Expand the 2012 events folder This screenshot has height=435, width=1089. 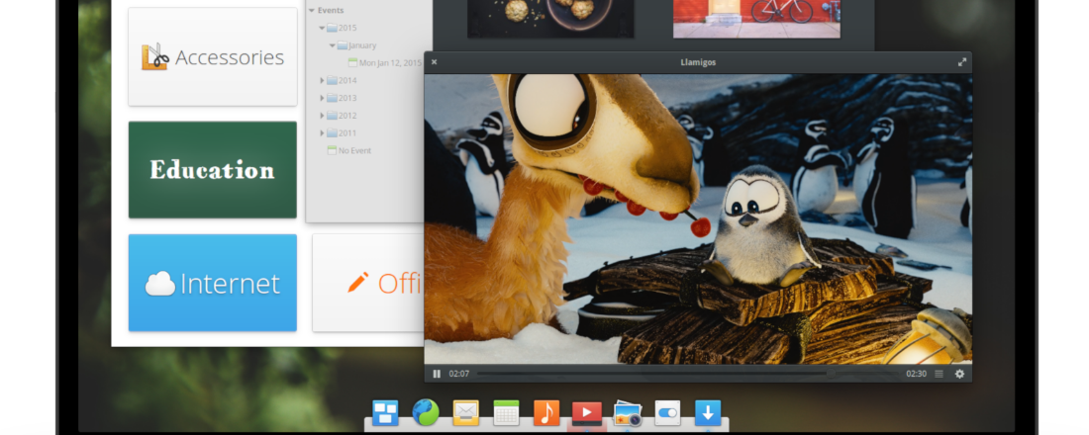tap(323, 115)
